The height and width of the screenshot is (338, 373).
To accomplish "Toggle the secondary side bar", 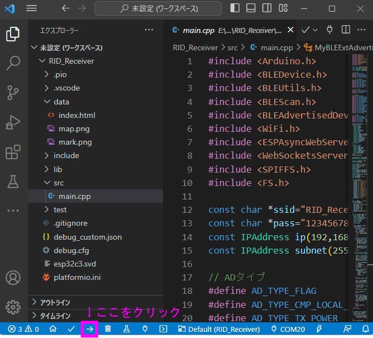I will tap(267, 8).
